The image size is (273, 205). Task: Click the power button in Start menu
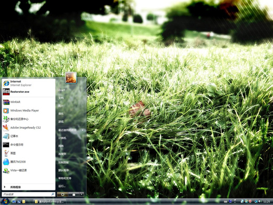(x=62, y=194)
